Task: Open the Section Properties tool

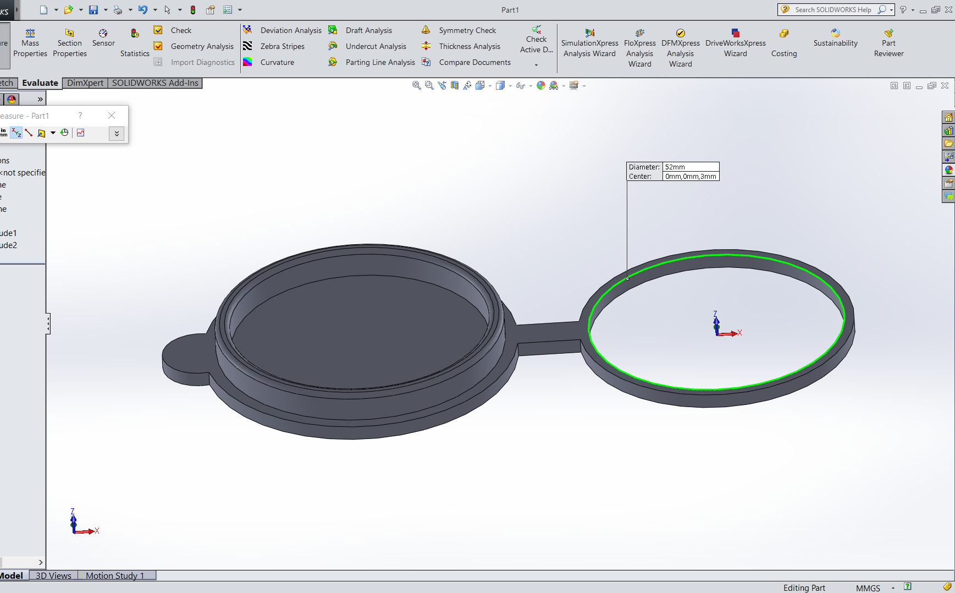Action: pyautogui.click(x=70, y=43)
